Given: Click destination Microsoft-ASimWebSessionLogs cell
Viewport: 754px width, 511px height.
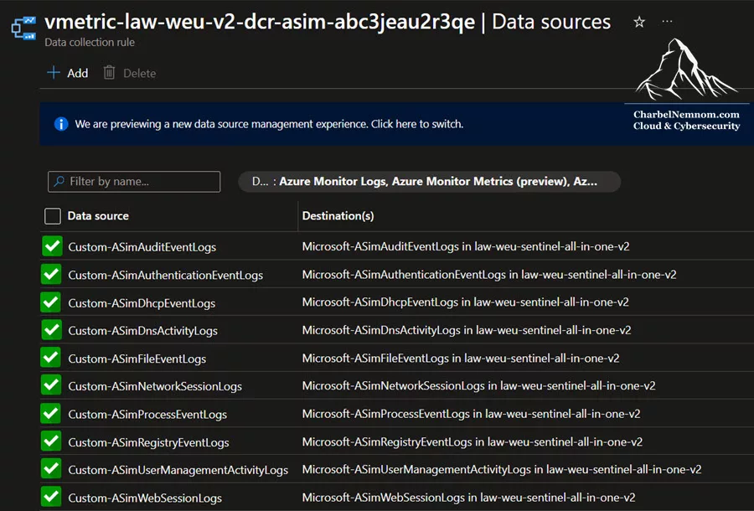Looking at the screenshot, I should tap(468, 498).
